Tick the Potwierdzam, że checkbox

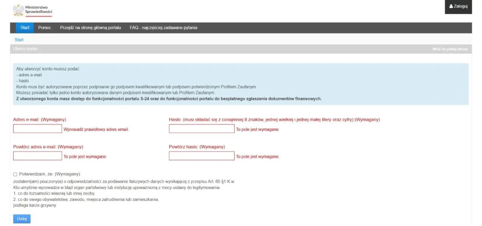click(x=15, y=174)
